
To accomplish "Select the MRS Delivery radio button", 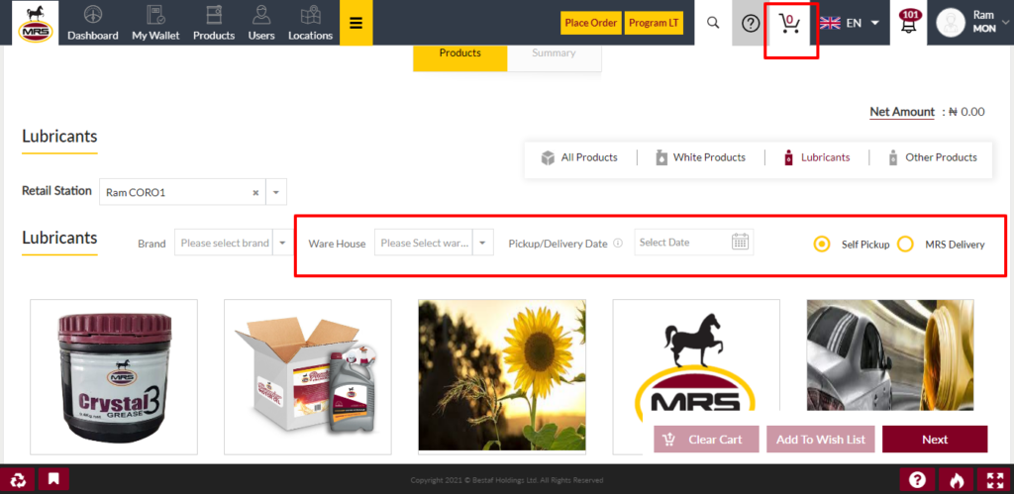I will point(905,245).
